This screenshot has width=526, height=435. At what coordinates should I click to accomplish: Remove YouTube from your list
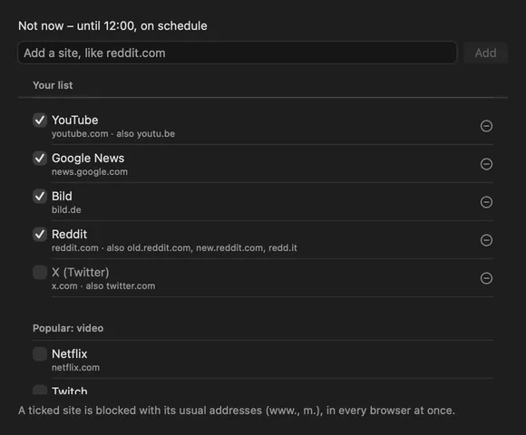(x=486, y=126)
